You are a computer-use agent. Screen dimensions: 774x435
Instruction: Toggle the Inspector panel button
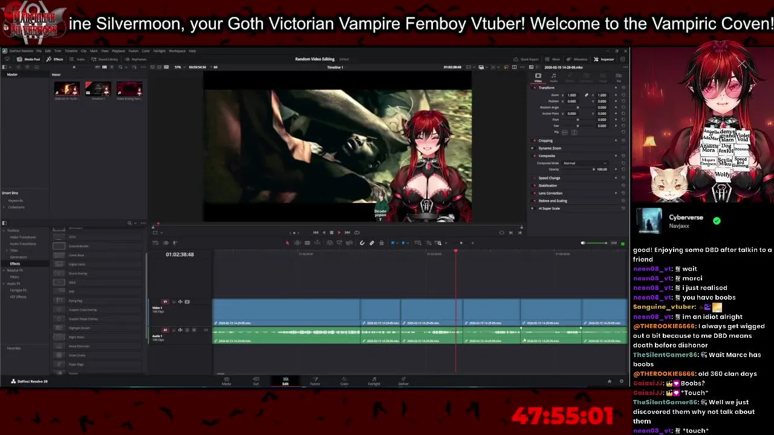coord(604,59)
